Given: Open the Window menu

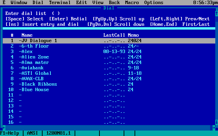Looking at the screenshot, I should (19, 2).
